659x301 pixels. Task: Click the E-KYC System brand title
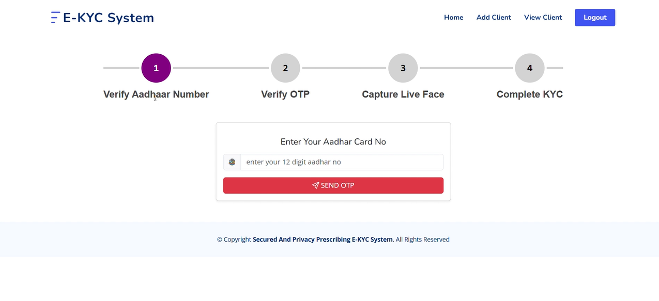(x=109, y=18)
